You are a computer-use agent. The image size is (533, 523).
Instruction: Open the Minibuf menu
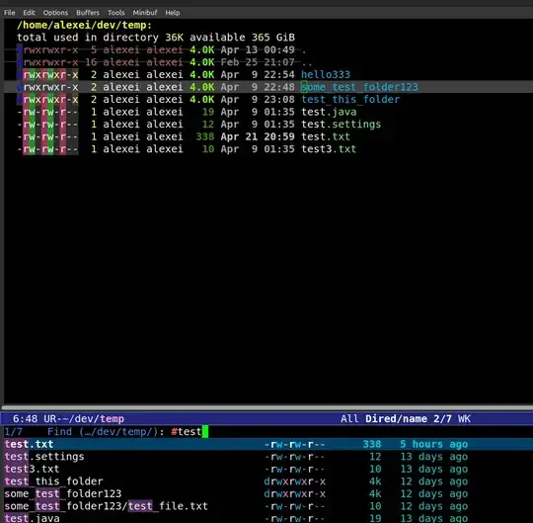point(145,13)
